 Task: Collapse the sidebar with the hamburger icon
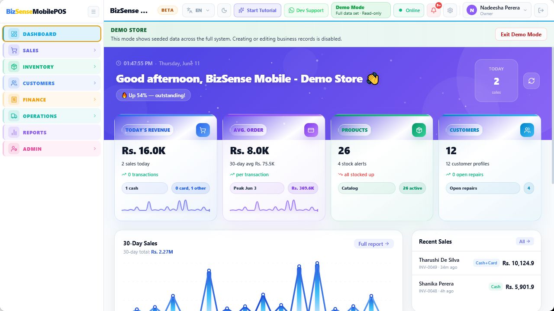coord(93,12)
